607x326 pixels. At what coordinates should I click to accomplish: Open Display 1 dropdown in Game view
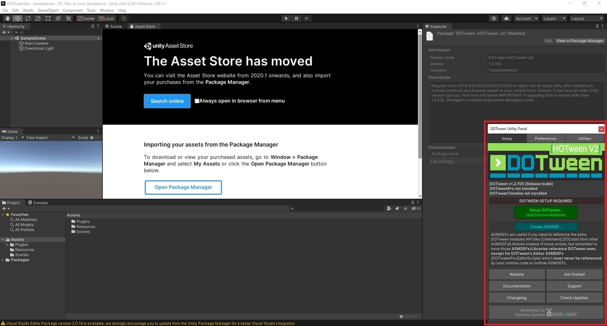(x=13, y=137)
